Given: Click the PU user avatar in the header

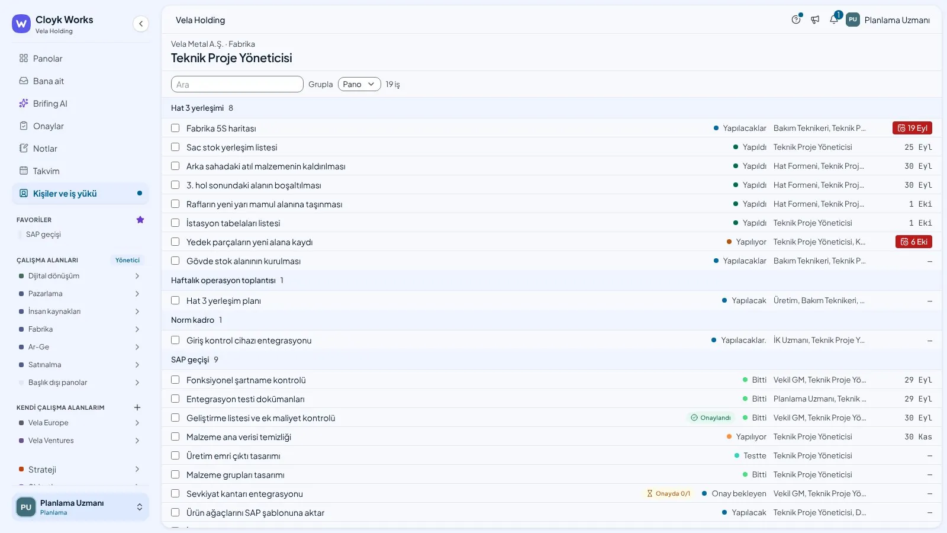Looking at the screenshot, I should click(852, 20).
